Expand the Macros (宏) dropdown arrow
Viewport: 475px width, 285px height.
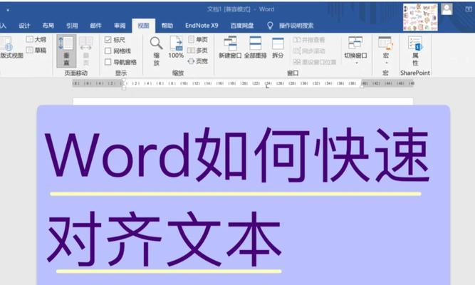(386, 63)
